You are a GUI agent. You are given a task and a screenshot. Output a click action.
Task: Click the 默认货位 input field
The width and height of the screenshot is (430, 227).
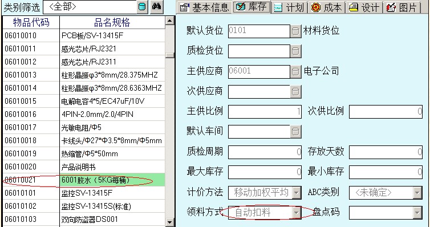[259, 31]
